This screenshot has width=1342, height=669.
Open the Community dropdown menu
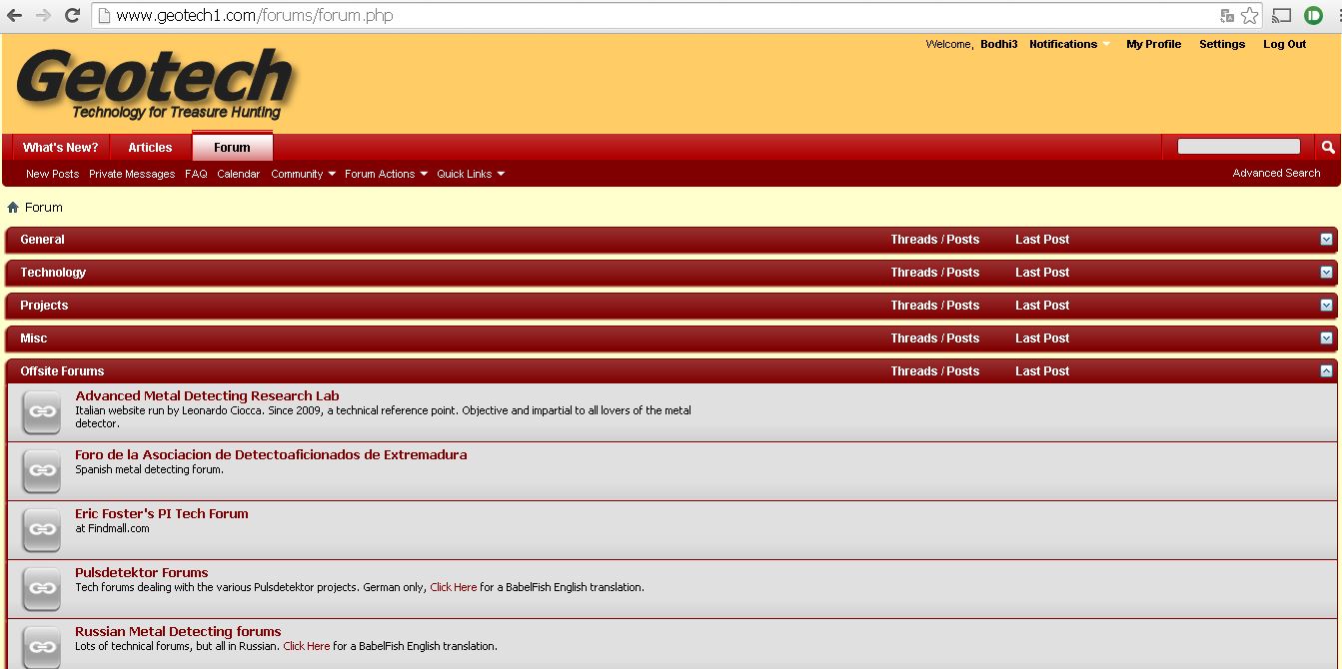click(x=303, y=174)
